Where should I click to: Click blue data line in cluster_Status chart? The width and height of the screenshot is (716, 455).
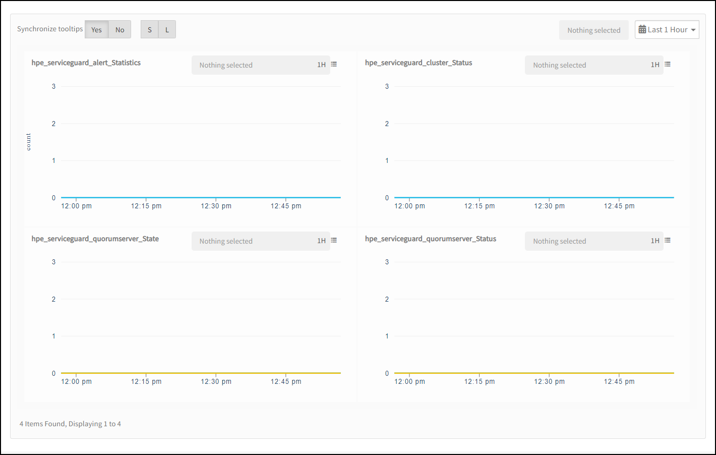pos(534,197)
